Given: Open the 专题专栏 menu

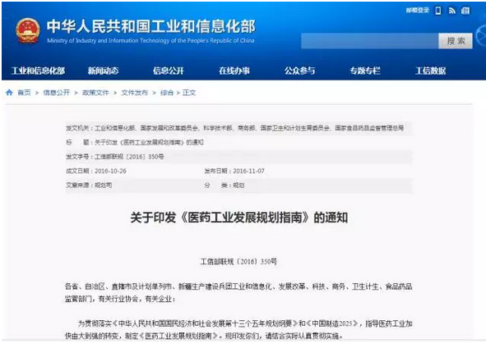Looking at the screenshot, I should click(365, 71).
